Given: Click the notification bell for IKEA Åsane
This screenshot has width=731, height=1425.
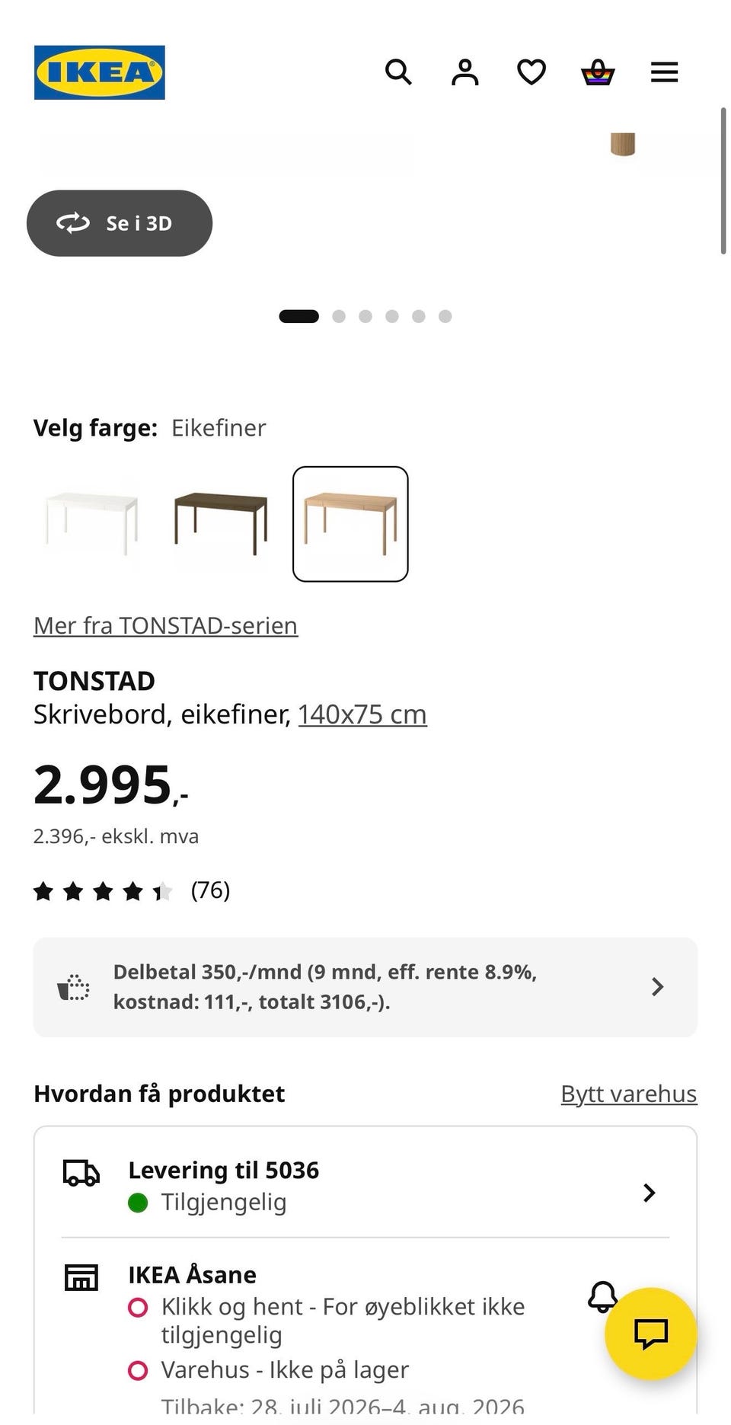Looking at the screenshot, I should point(602,1297).
